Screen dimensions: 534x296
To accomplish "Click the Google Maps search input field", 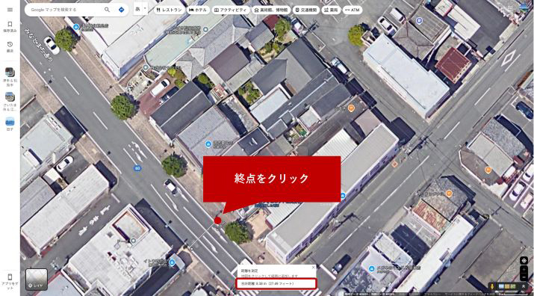I will pos(66,10).
